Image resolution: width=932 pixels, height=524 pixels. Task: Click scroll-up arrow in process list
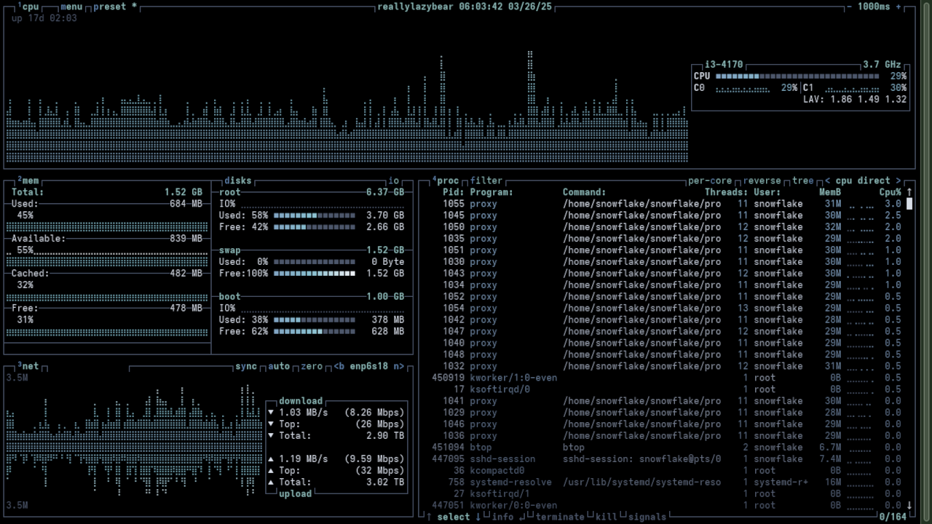pos(909,192)
